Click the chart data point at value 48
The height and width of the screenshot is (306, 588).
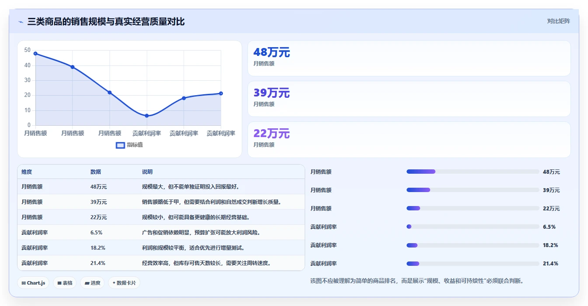coord(35,54)
